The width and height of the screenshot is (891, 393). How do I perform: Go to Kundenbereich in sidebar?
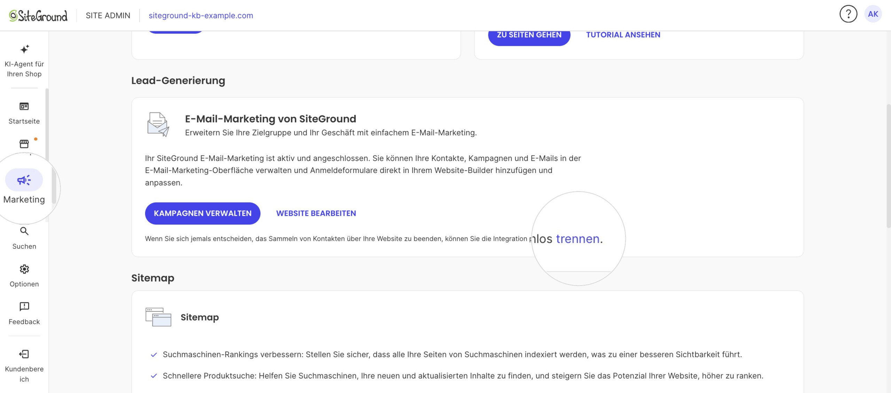[x=24, y=366]
